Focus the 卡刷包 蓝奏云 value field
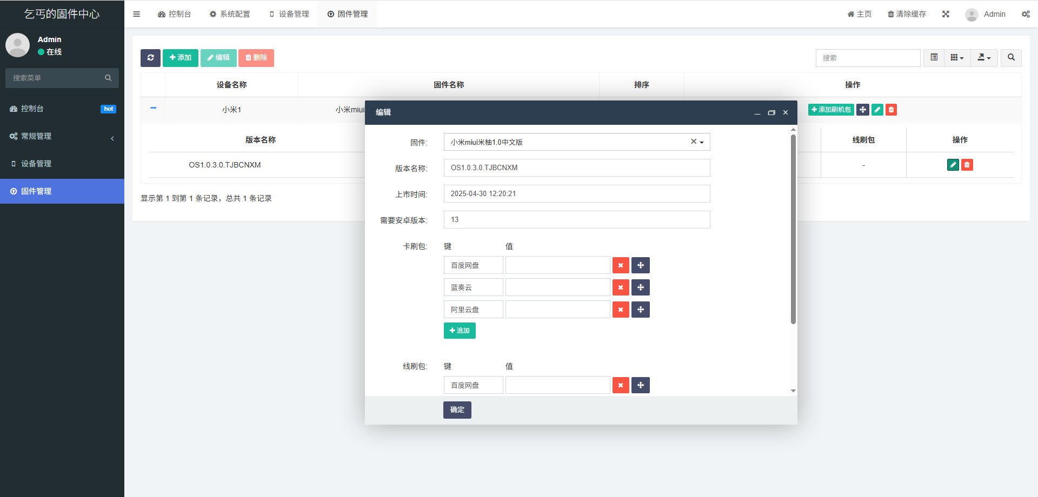 558,287
